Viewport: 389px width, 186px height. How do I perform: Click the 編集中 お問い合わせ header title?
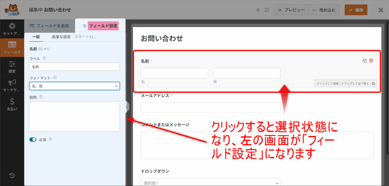[50, 10]
